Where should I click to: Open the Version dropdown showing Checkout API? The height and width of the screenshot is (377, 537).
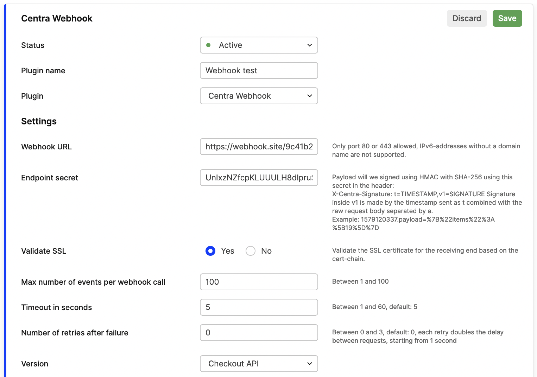(x=259, y=364)
